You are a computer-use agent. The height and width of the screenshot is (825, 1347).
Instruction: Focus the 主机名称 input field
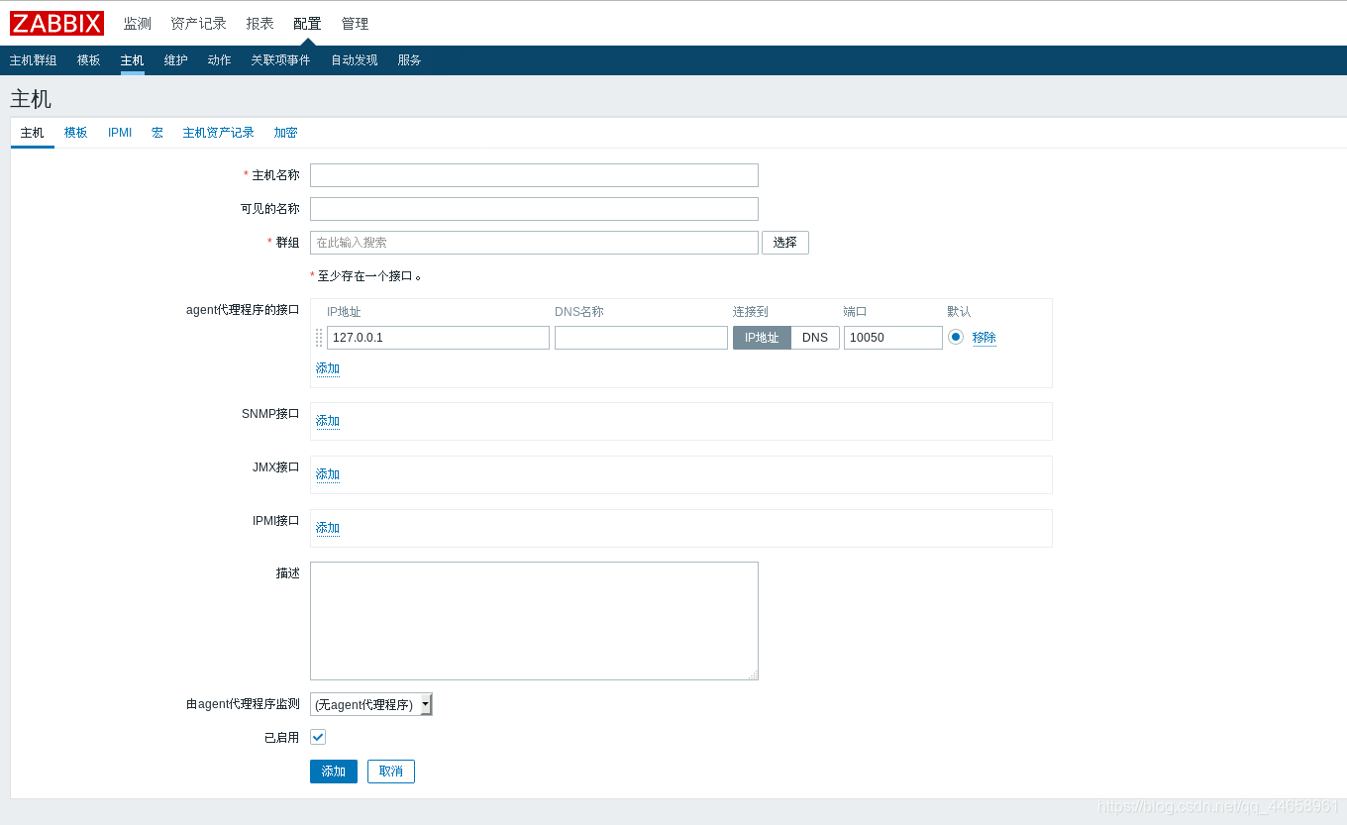point(534,175)
